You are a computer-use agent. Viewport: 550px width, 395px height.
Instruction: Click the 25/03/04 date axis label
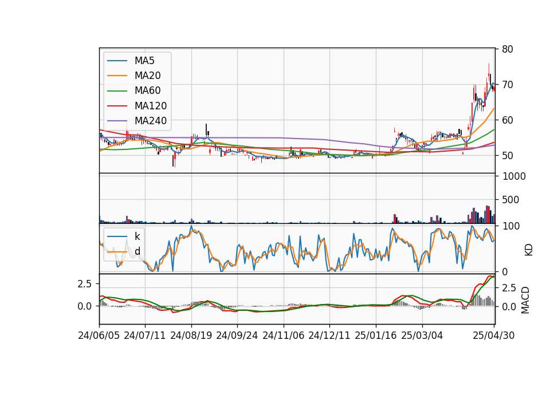(x=422, y=335)
